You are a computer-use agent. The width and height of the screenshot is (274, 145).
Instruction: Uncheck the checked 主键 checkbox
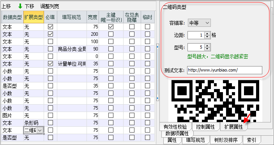[x=111, y=26]
